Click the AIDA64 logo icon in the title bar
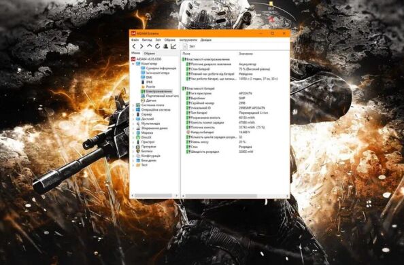Viewport: 404px width, 265px height. click(133, 33)
